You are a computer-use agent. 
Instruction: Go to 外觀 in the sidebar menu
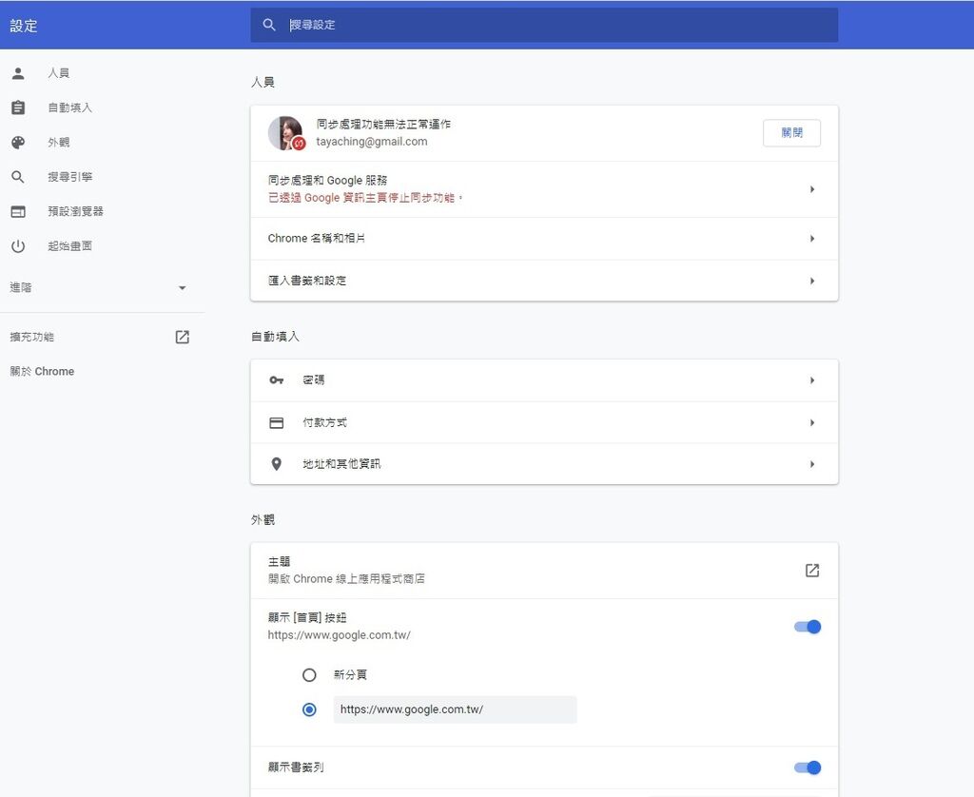coord(58,143)
